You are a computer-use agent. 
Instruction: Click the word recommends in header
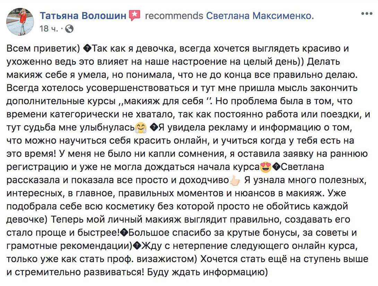(174, 16)
